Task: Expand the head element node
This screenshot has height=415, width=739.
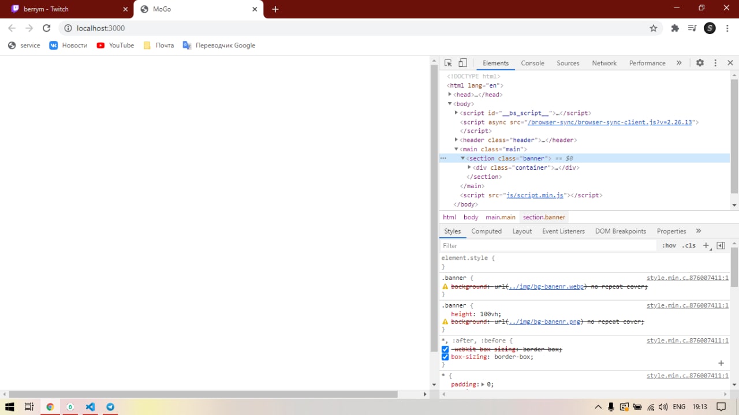Action: [450, 95]
